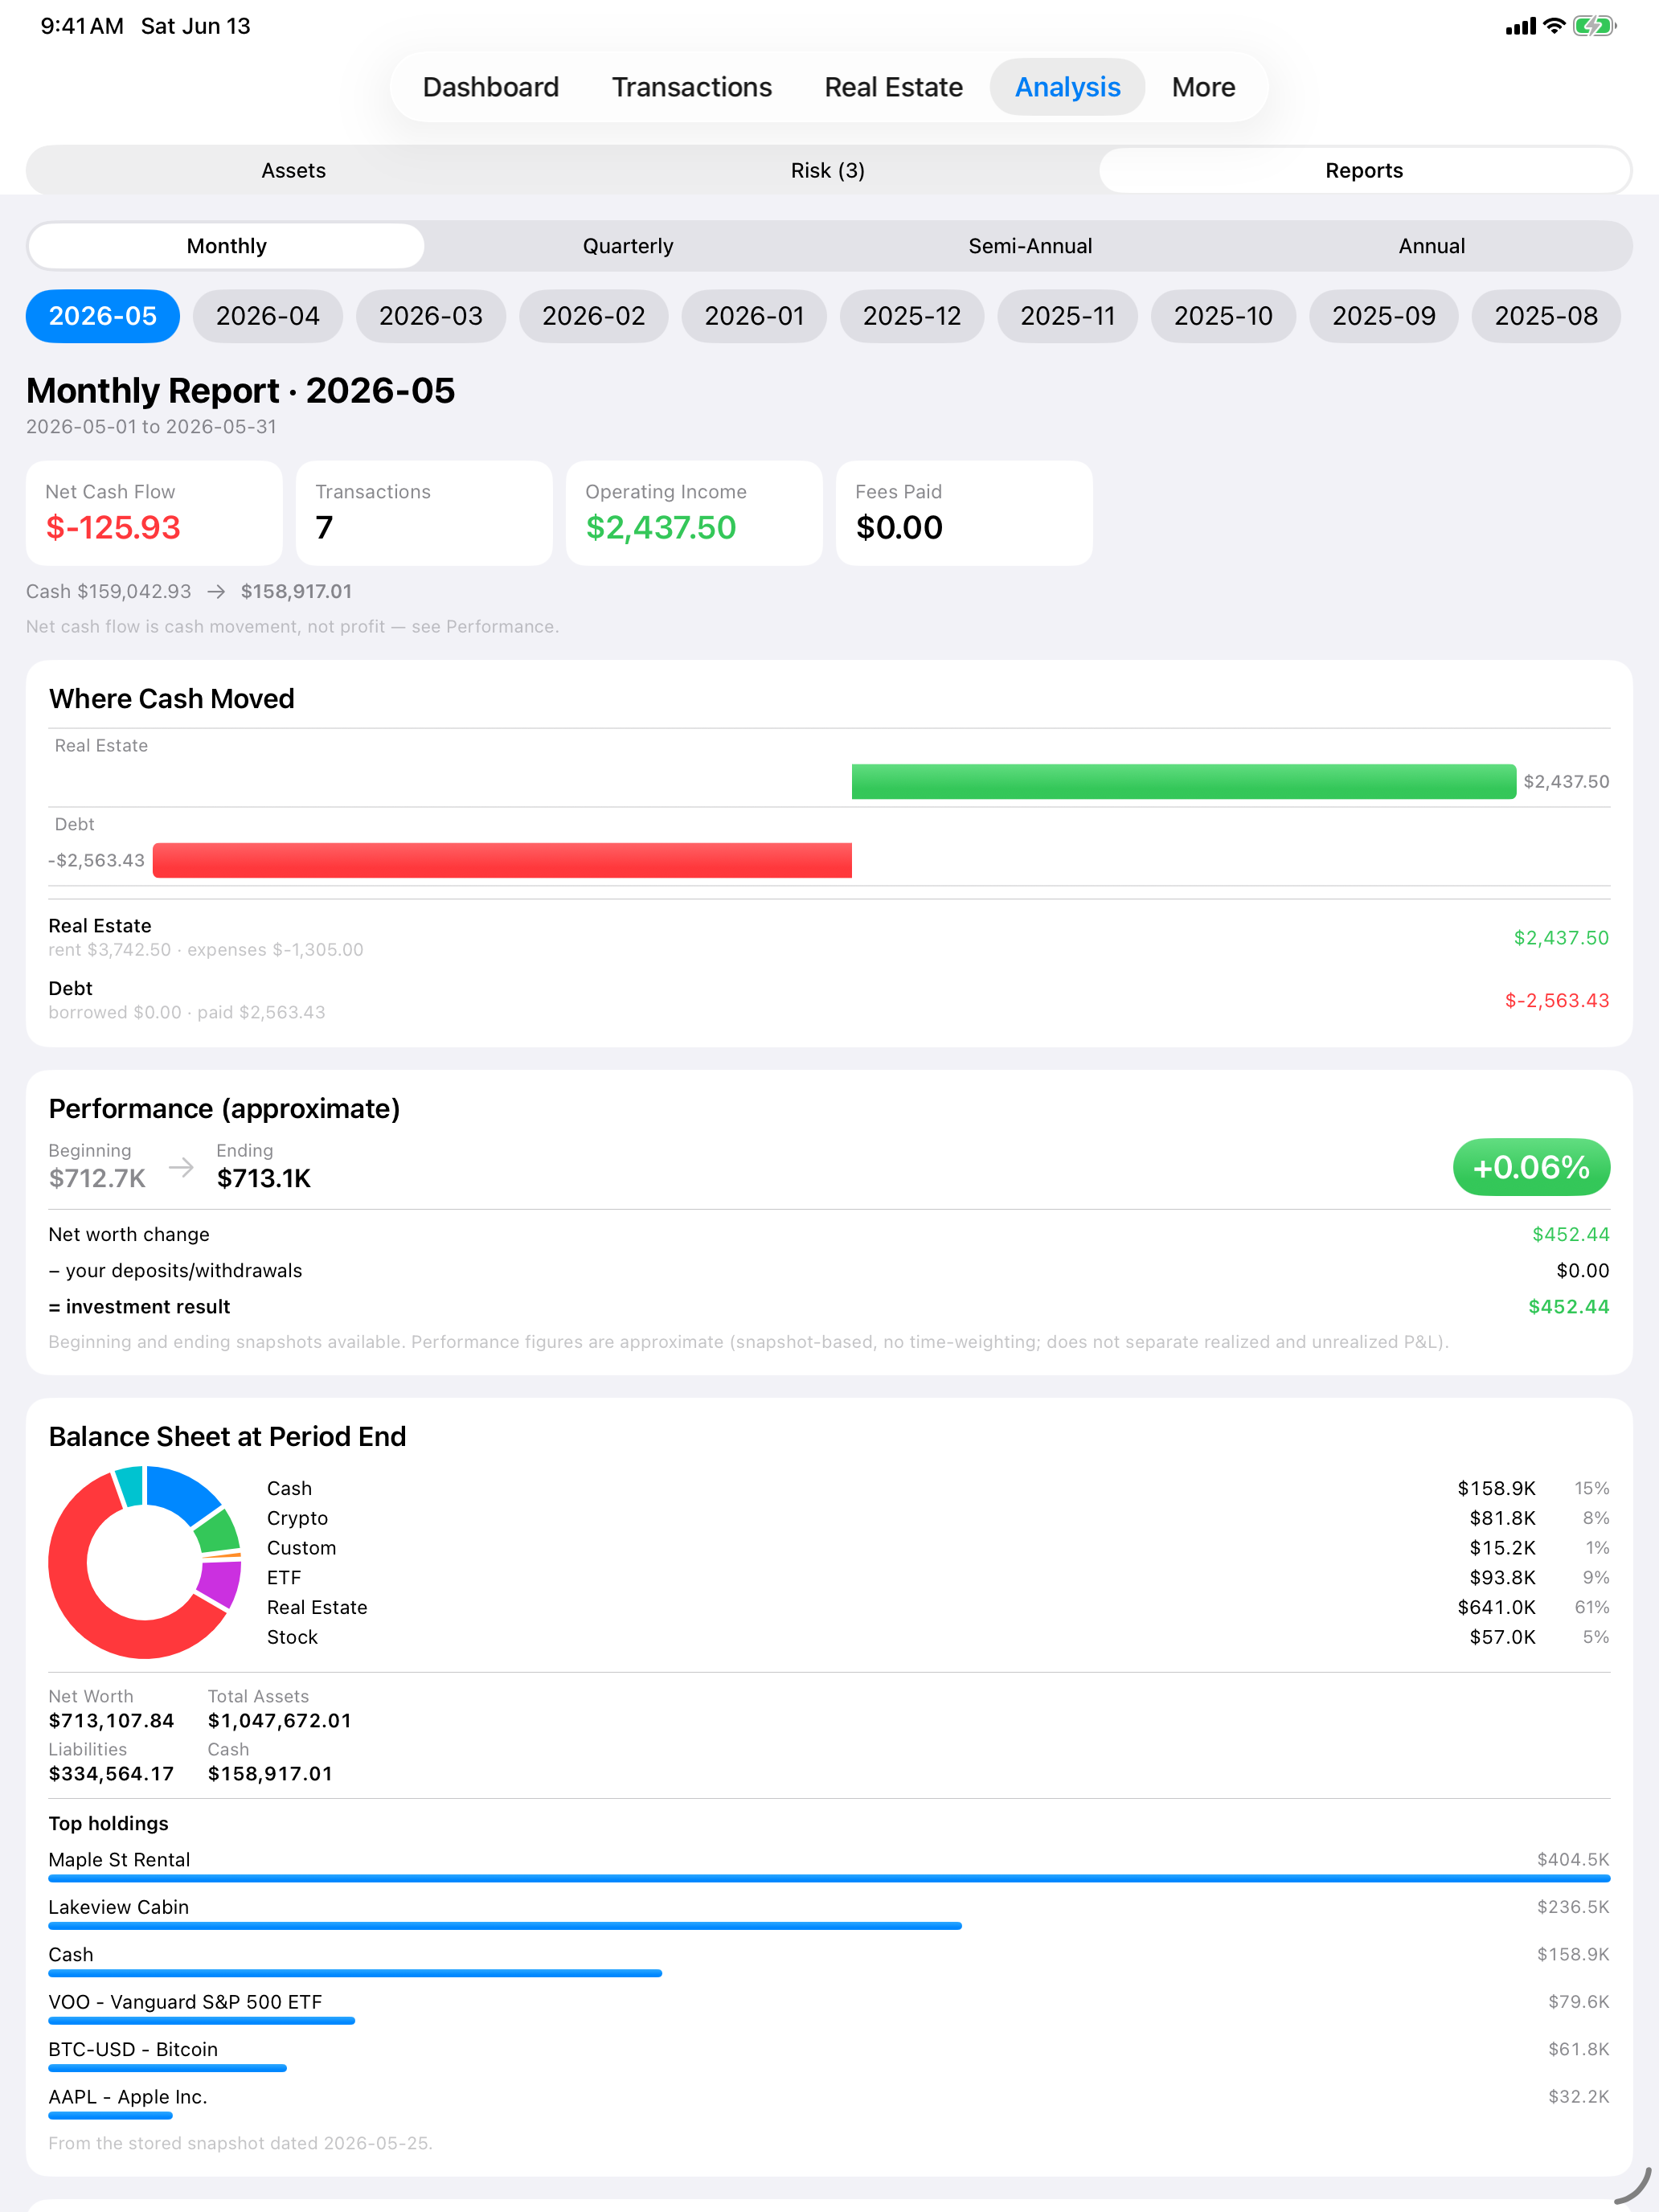
Task: Select the 2026-02 month pill
Action: point(593,316)
